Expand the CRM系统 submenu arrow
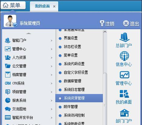This screenshot has width=142, height=125. point(52,83)
